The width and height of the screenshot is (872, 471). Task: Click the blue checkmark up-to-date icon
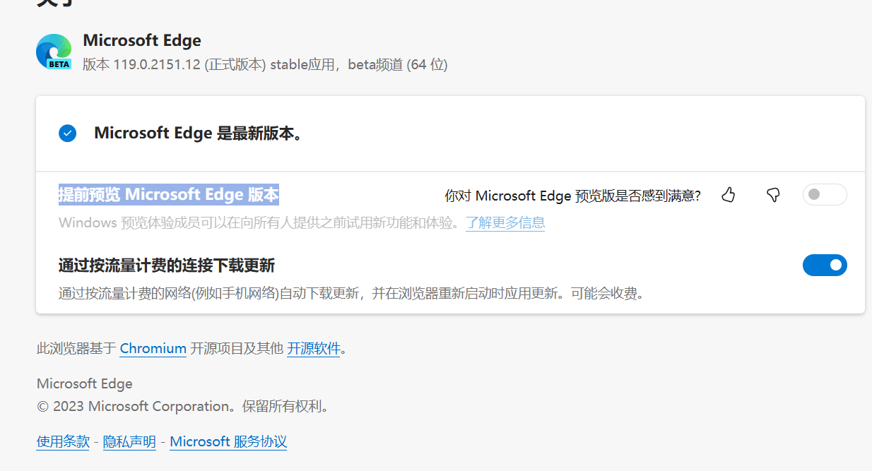(x=67, y=133)
